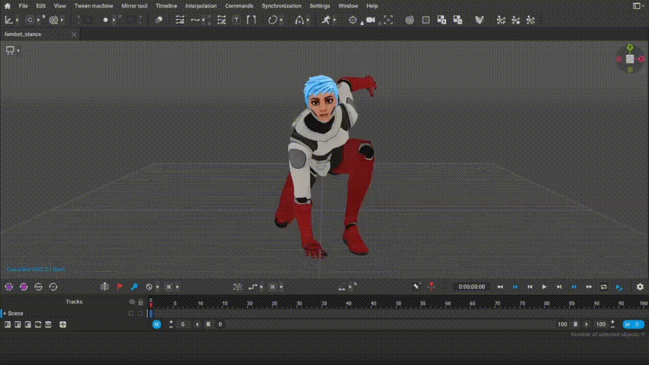Open timeline settings with the gear icon
Image resolution: width=649 pixels, height=365 pixels.
(640, 287)
